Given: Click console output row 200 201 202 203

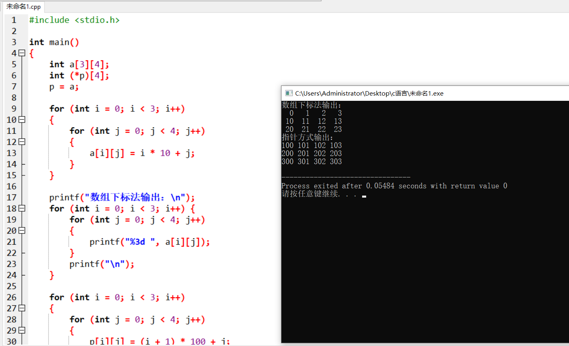Looking at the screenshot, I should (312, 153).
